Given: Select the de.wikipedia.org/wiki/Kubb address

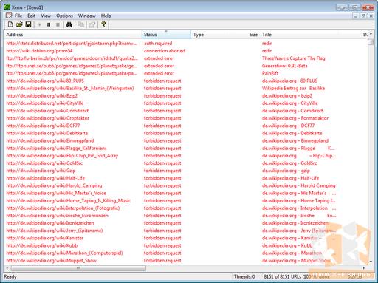Looking at the screenshot, I should [42, 245].
